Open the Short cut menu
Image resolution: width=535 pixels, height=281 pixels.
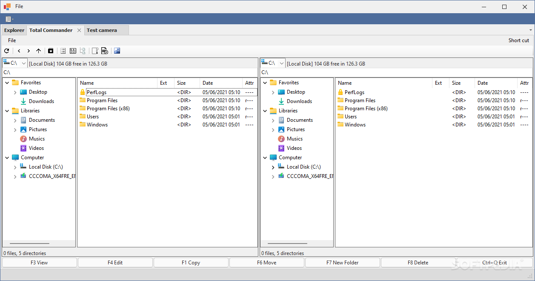click(519, 40)
